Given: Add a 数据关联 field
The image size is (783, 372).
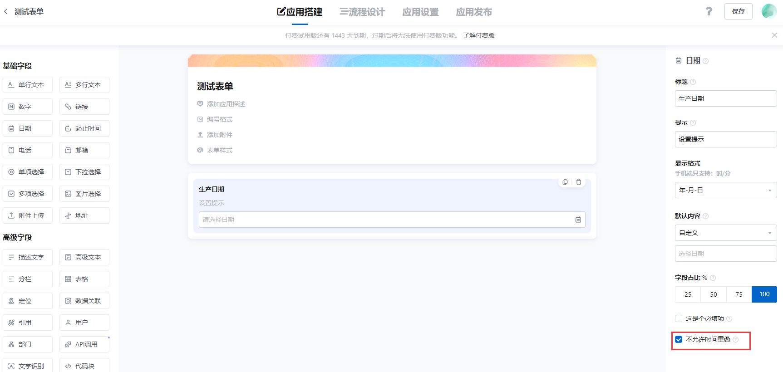Looking at the screenshot, I should click(84, 301).
